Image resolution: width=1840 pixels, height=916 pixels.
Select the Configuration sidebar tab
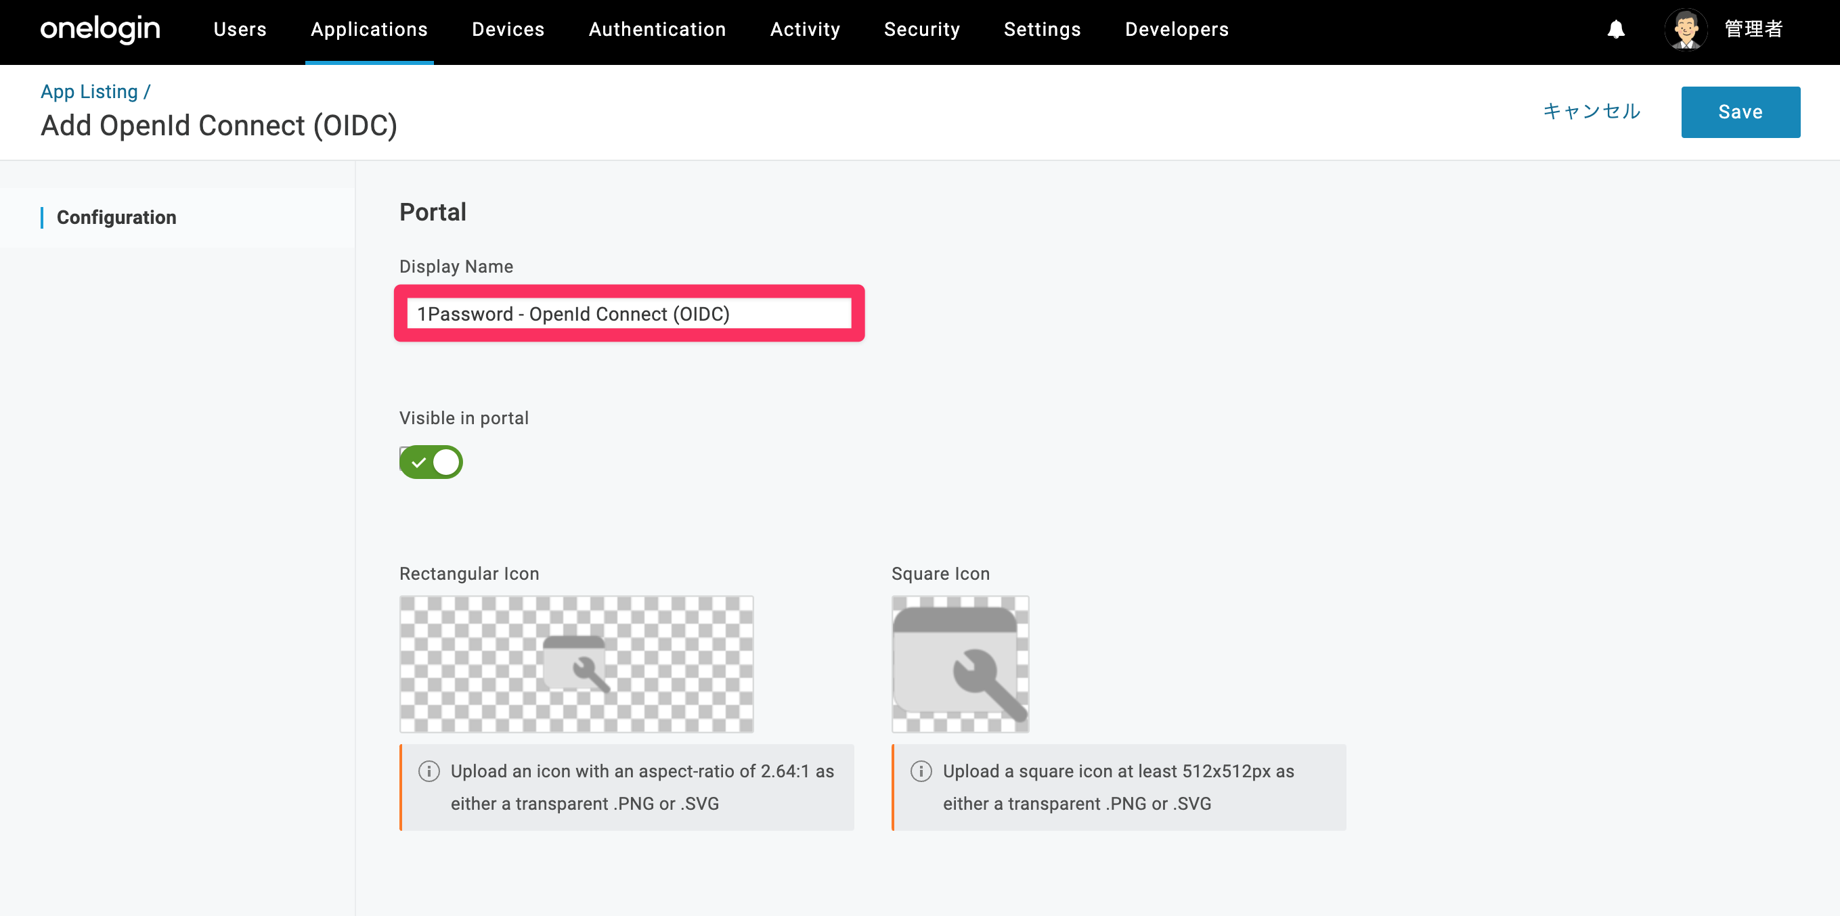click(x=177, y=218)
